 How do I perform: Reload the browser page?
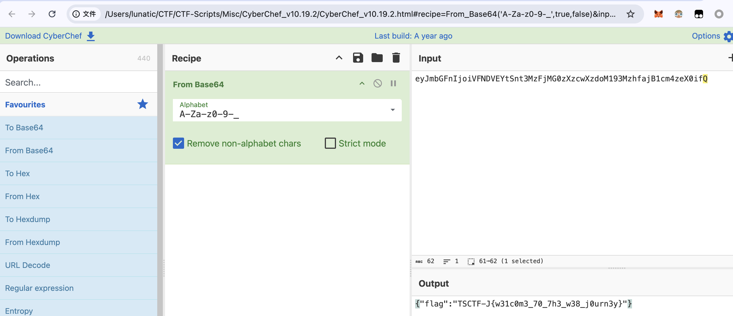(x=52, y=14)
